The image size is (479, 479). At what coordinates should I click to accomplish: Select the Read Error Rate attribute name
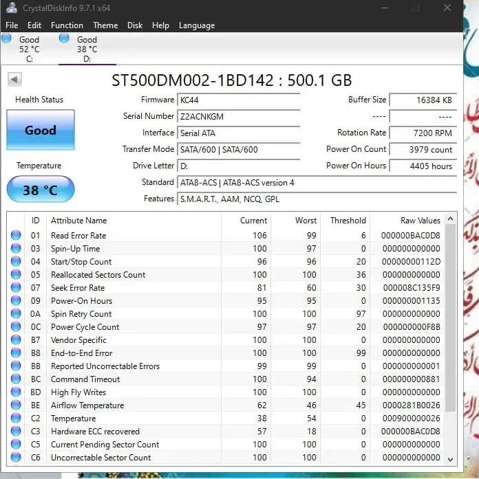(x=78, y=236)
